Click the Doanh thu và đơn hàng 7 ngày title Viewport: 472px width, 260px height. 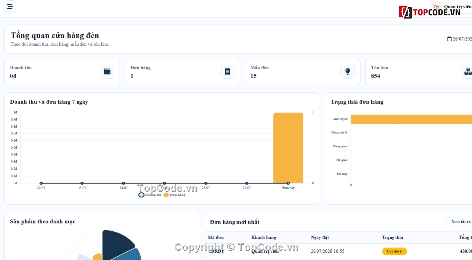49,102
